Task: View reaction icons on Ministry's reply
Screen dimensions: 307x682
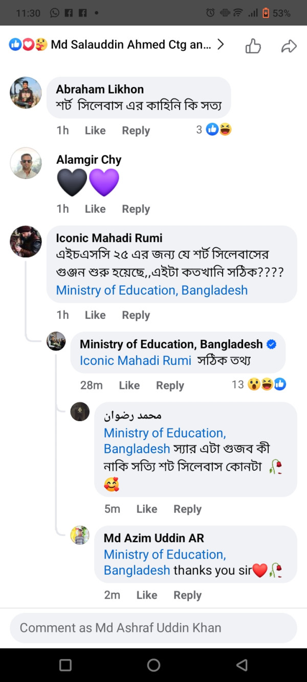Action: pyautogui.click(x=266, y=385)
